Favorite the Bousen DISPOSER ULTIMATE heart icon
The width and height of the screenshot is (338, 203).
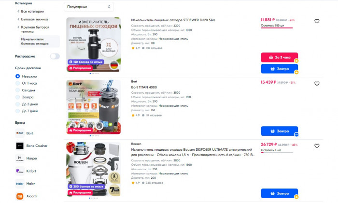(317, 146)
